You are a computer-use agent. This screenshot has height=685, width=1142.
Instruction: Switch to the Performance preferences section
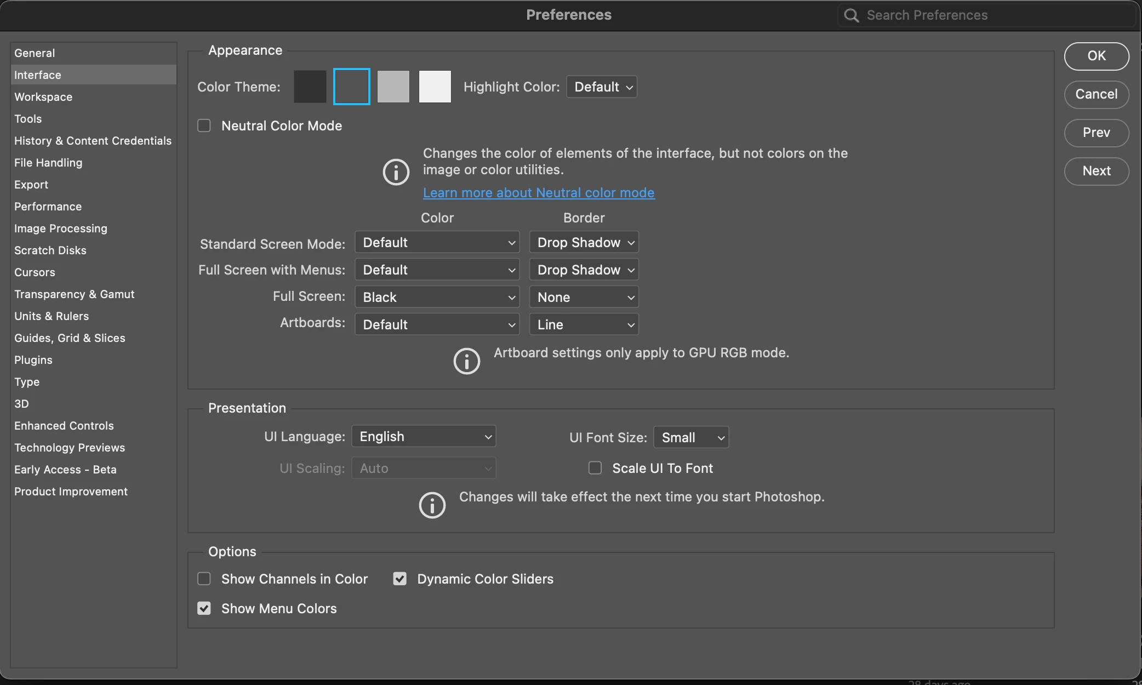point(48,207)
